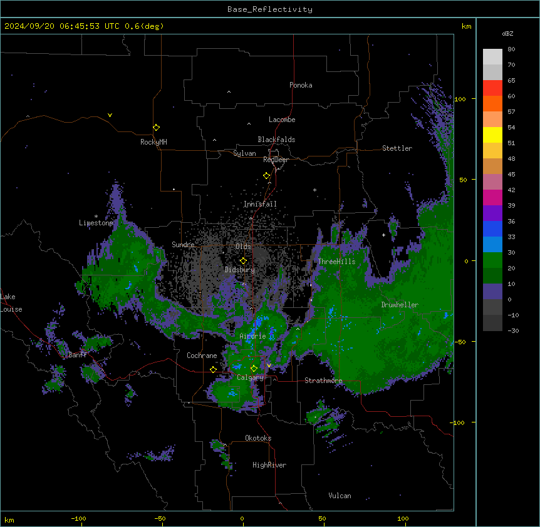540x527 pixels.
Task: Select the slate purple 0-10 dBZ legend swatch
Action: point(492,292)
